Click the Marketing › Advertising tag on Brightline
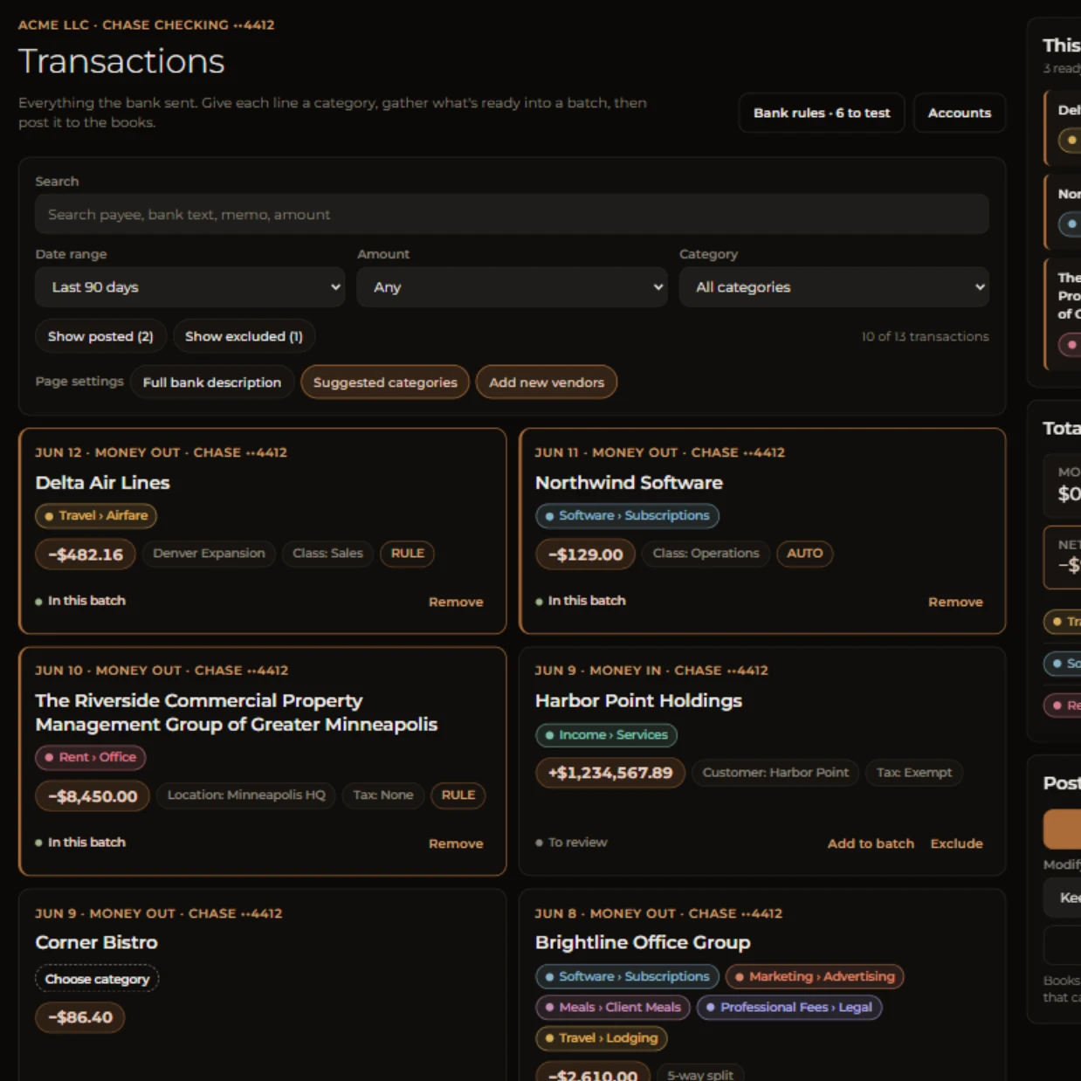The image size is (1081, 1081). 815,976
